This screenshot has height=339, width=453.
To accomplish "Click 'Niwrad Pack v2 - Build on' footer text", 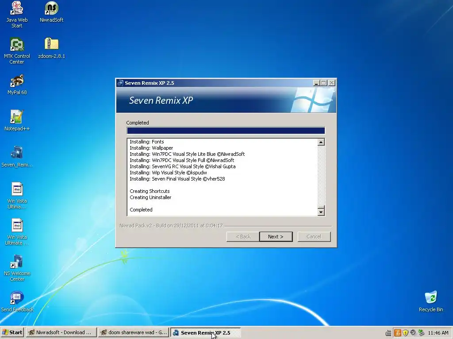I will pos(171,226).
